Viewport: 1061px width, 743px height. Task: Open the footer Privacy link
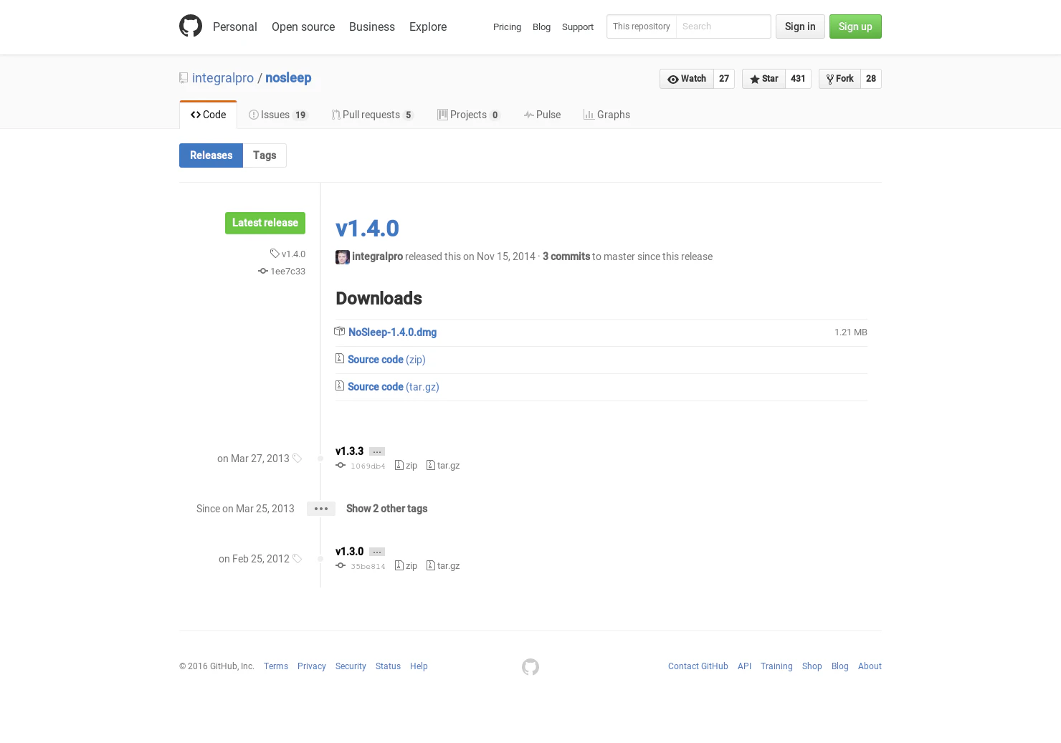click(x=312, y=666)
